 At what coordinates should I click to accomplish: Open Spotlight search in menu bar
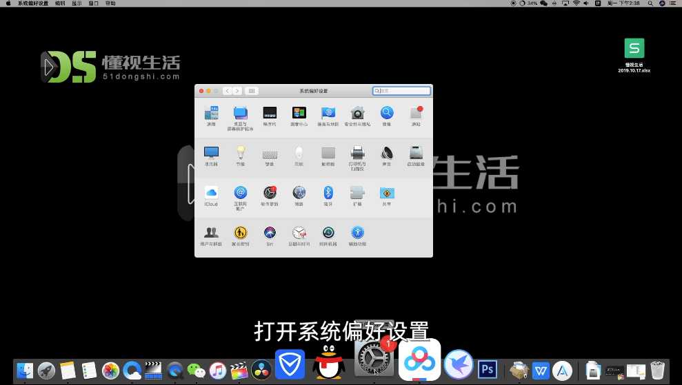click(x=650, y=3)
